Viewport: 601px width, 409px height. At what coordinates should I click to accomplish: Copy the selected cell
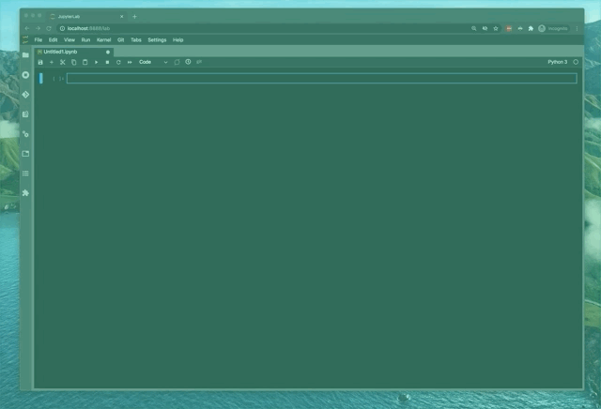coord(73,62)
